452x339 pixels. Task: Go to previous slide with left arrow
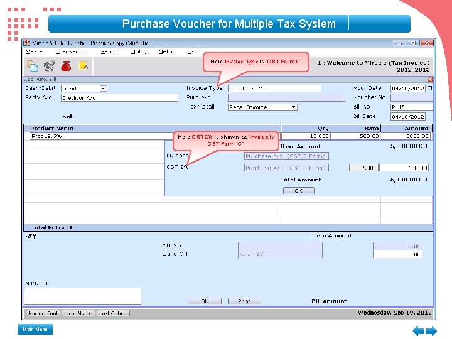[x=418, y=331]
